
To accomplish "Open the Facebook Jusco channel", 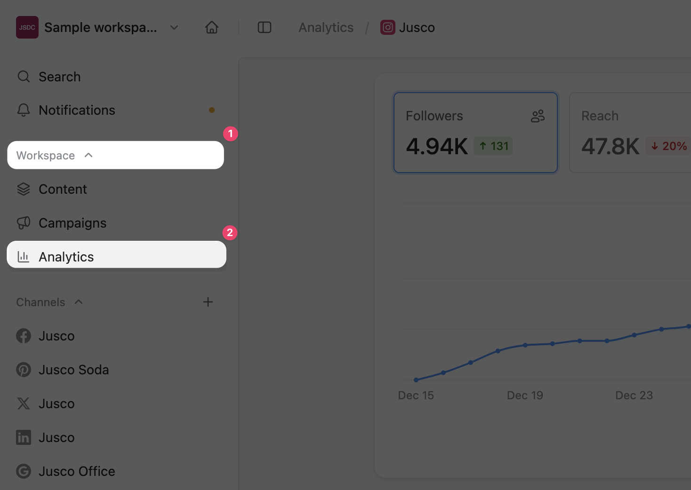I will [56, 336].
